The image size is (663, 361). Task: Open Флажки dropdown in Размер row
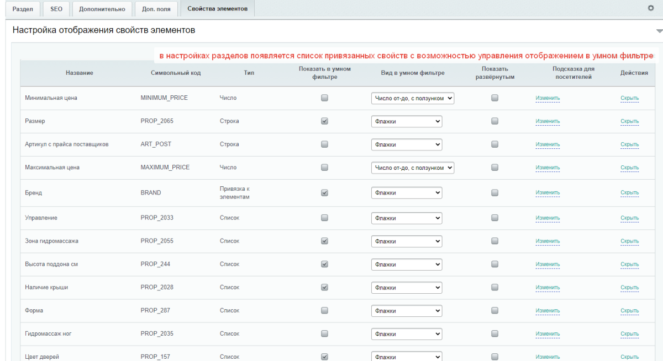pyautogui.click(x=406, y=121)
